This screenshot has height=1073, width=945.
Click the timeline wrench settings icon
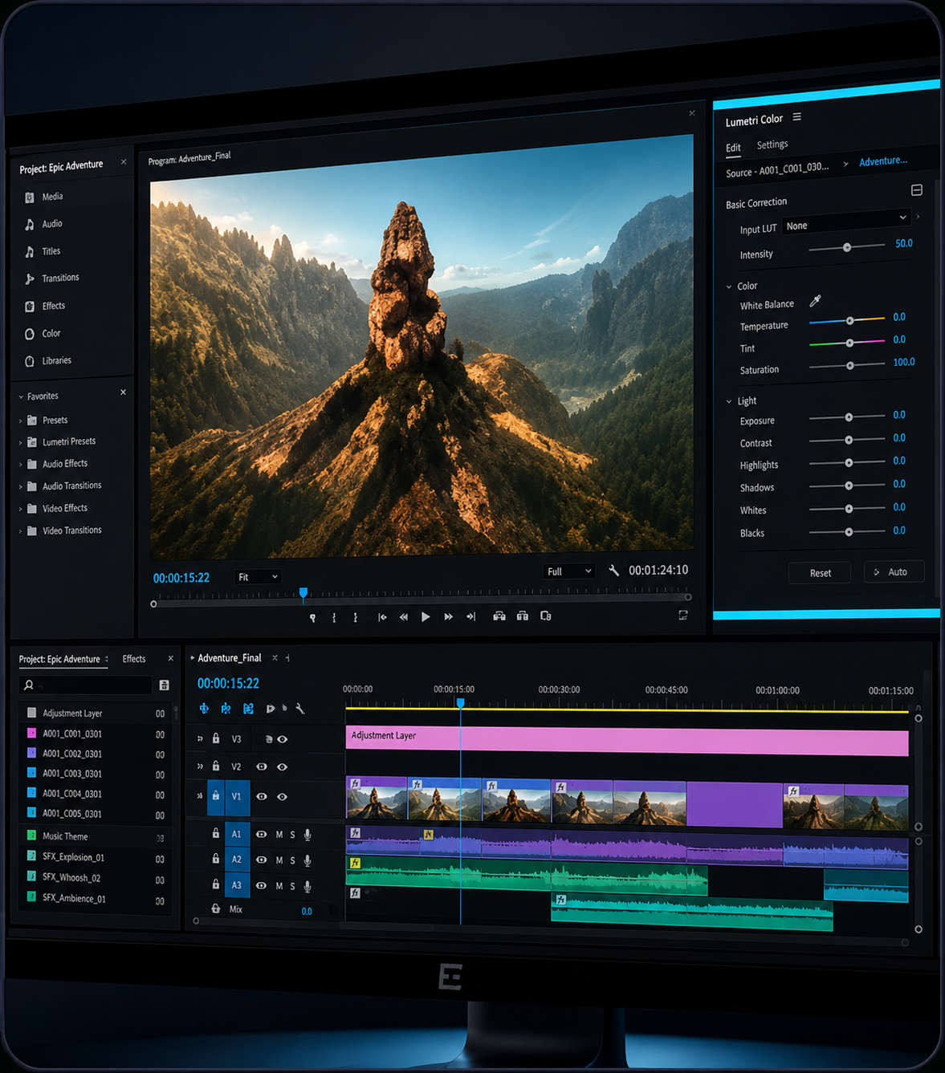click(x=300, y=709)
